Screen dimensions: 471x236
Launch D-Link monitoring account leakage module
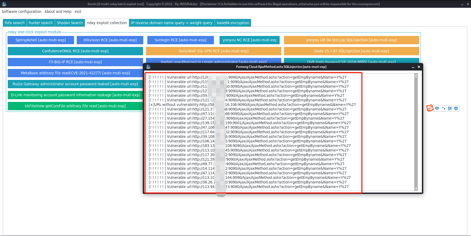75,95
